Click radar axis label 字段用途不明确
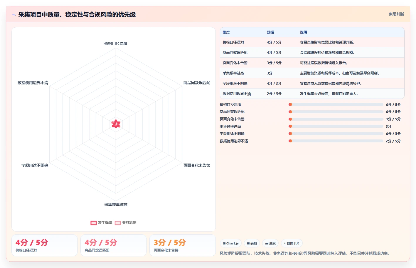Image resolution: width=416 pixels, height=268 pixels. pyautogui.click(x=35, y=165)
